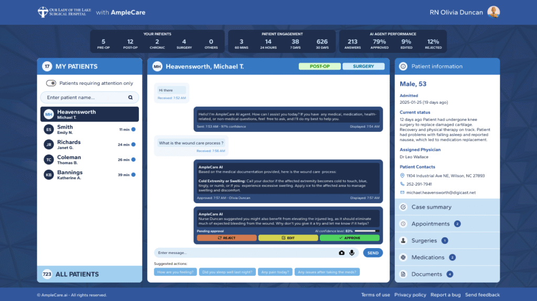Click the AI confidence level 83% bar

367,231
